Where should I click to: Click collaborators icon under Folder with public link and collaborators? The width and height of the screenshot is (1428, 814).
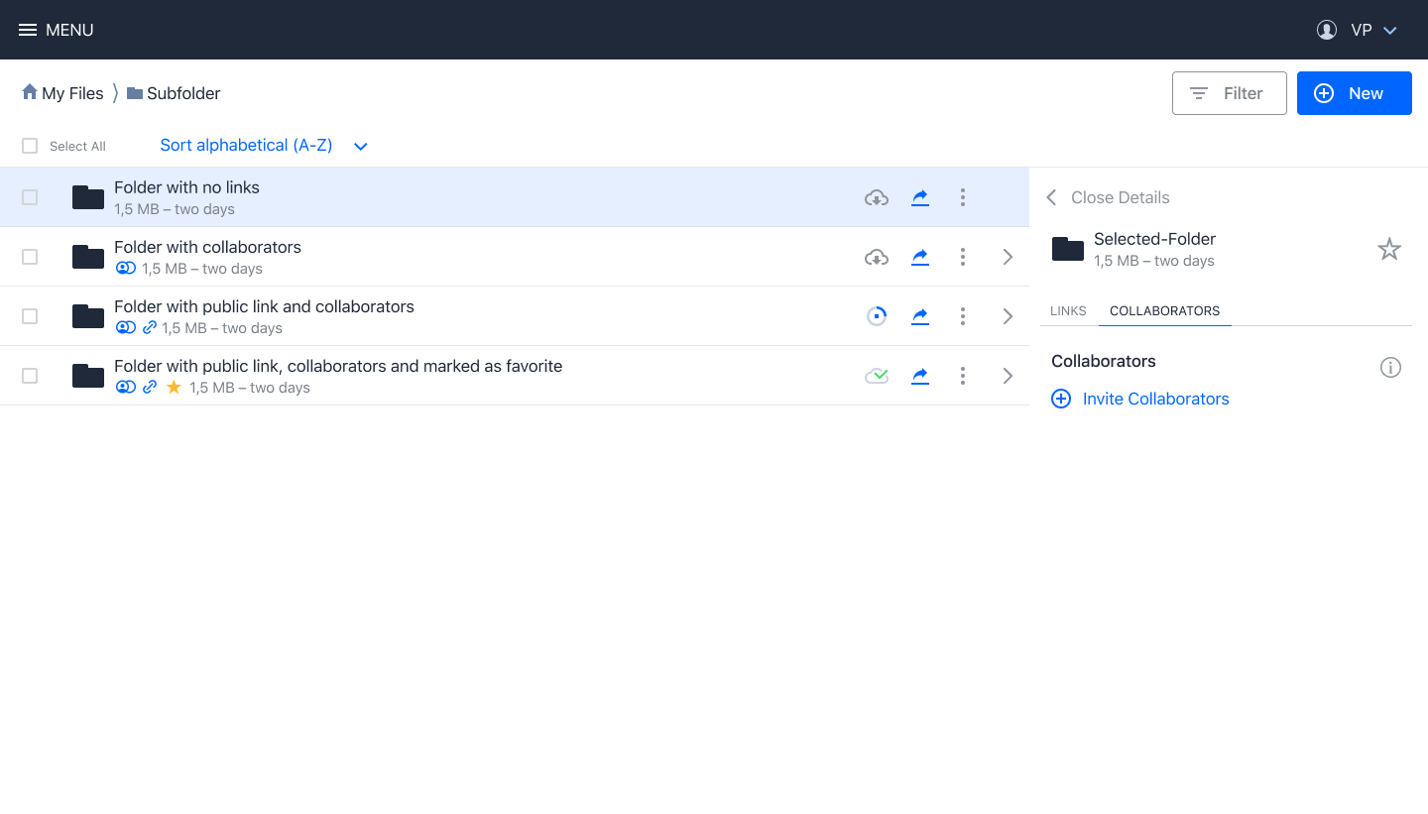(x=125, y=328)
